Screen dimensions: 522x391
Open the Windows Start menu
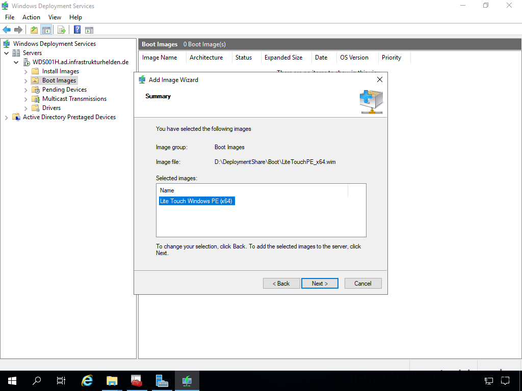click(x=12, y=380)
